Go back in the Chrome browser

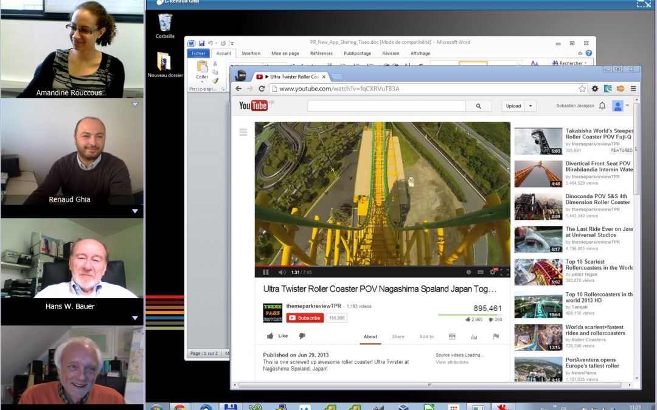(238, 89)
